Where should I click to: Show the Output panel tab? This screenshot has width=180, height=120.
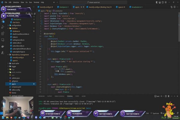coord(49,96)
